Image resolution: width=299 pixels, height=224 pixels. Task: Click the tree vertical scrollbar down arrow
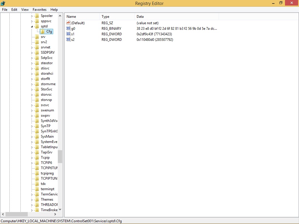pos(60,209)
